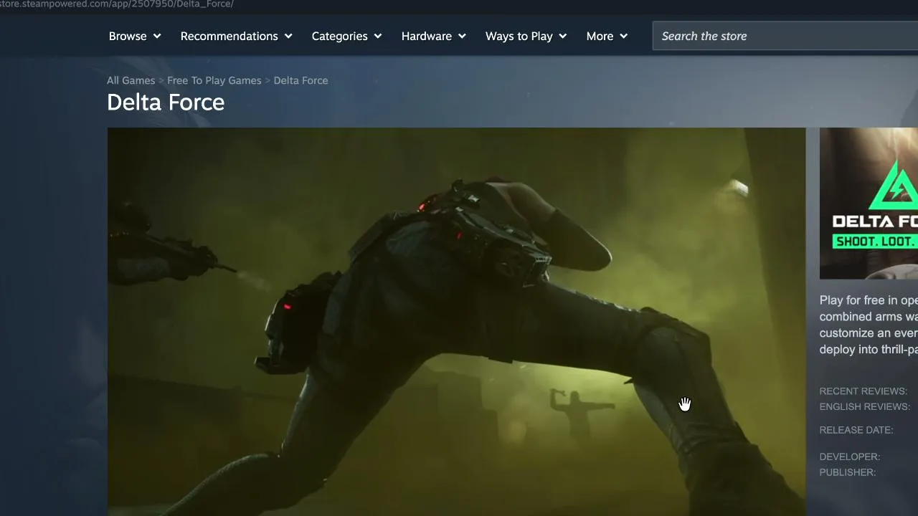
Task: Click the Recent Reviews label
Action: 863,391
